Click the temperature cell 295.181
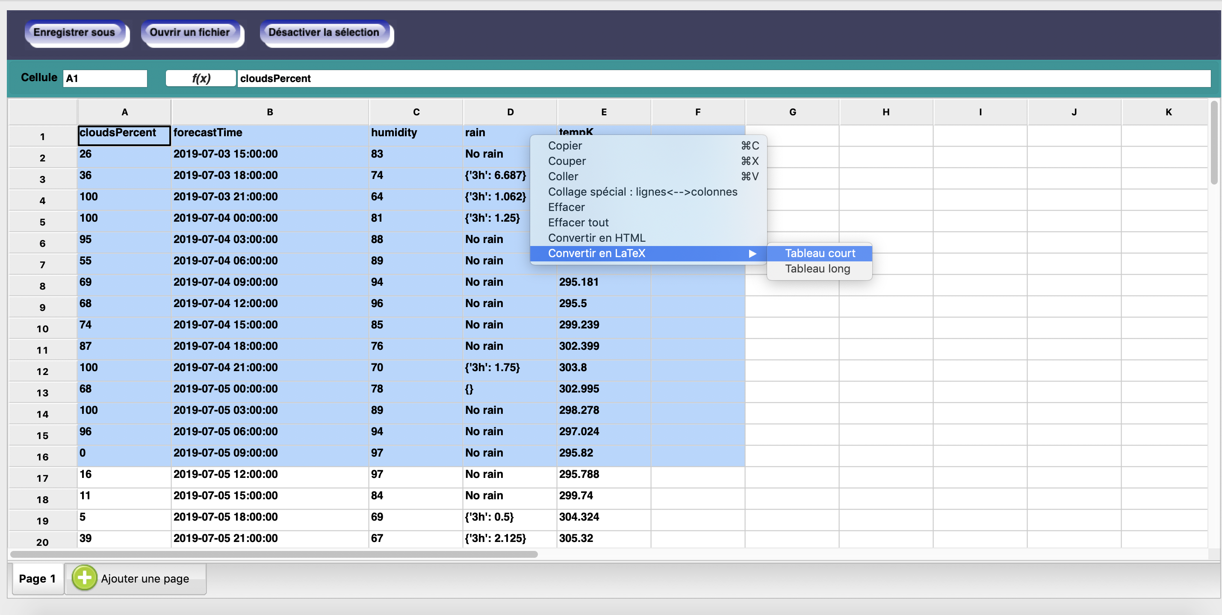This screenshot has width=1222, height=615. [x=604, y=285]
